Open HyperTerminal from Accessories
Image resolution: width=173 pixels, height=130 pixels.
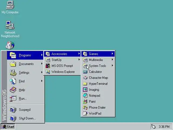[98, 84]
